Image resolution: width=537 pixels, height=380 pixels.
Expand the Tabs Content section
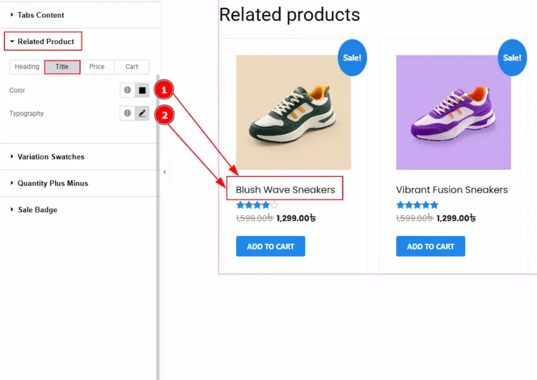(x=40, y=15)
